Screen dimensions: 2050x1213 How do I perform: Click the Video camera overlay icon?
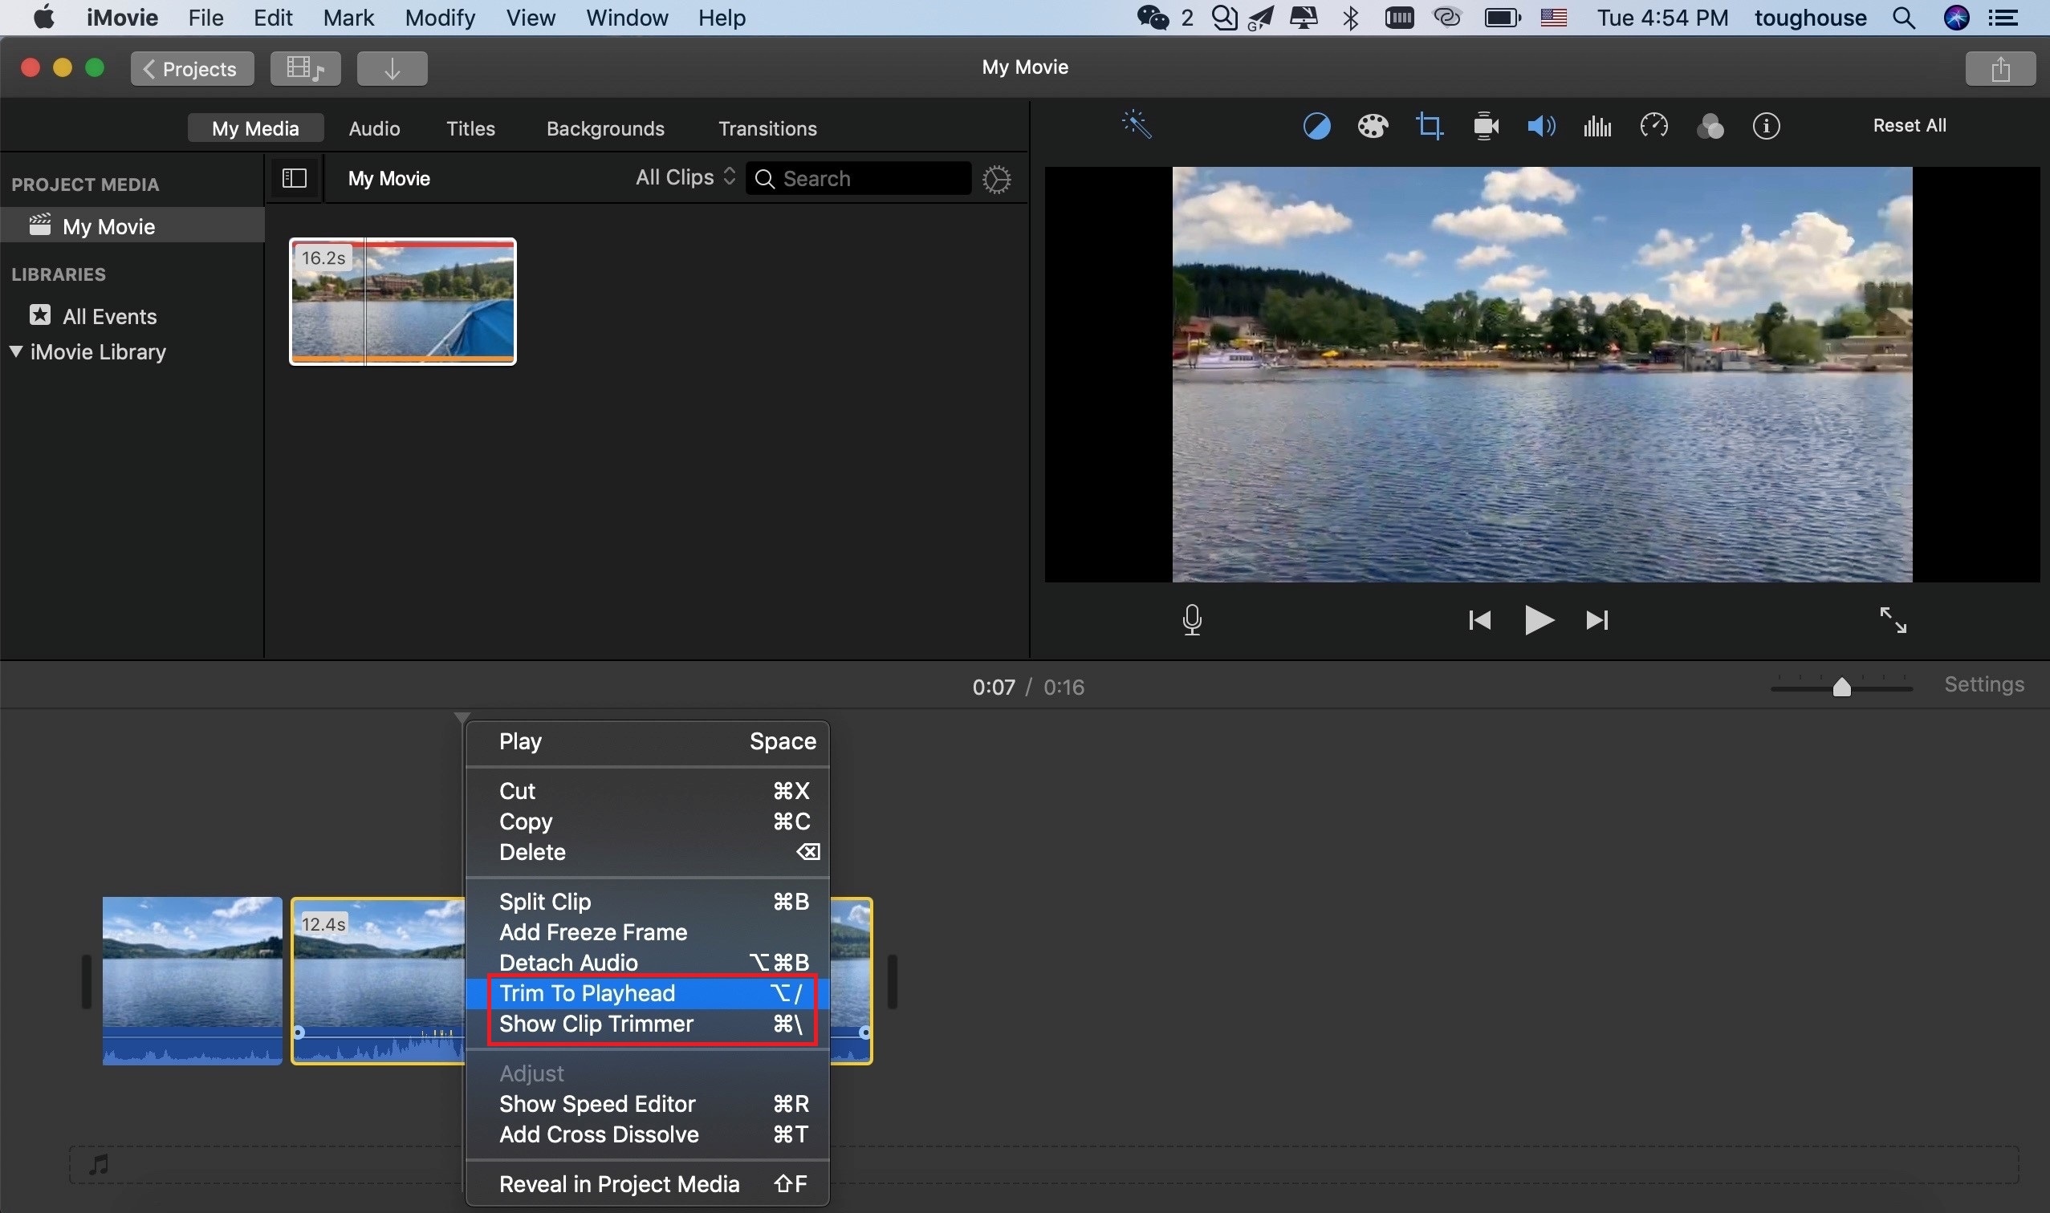click(1485, 127)
